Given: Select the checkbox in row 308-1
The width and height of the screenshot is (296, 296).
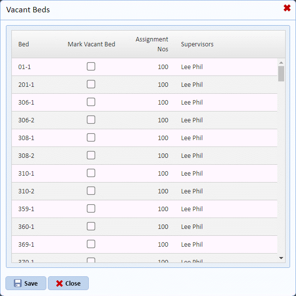Looking at the screenshot, I should [91, 138].
